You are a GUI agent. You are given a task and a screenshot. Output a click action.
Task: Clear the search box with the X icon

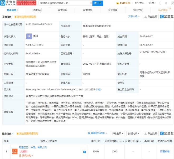[91, 3]
